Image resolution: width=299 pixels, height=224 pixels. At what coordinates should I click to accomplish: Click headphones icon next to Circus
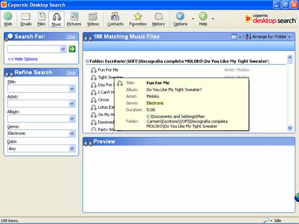[x=94, y=100]
